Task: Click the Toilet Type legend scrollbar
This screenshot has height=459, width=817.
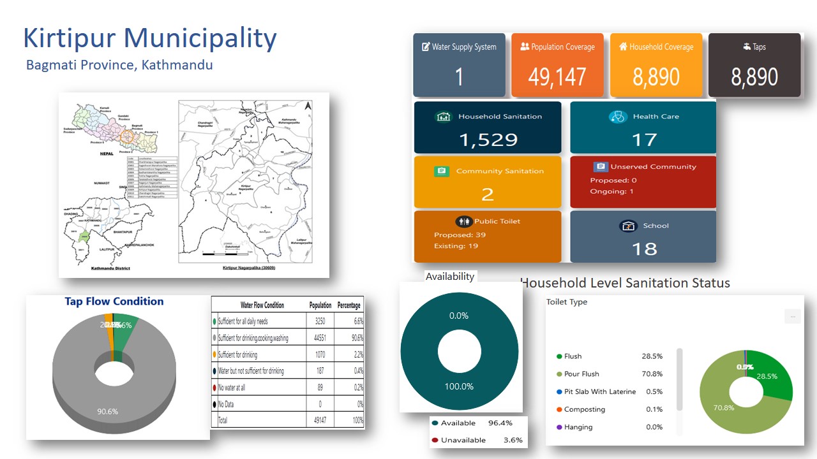Action: (x=679, y=379)
